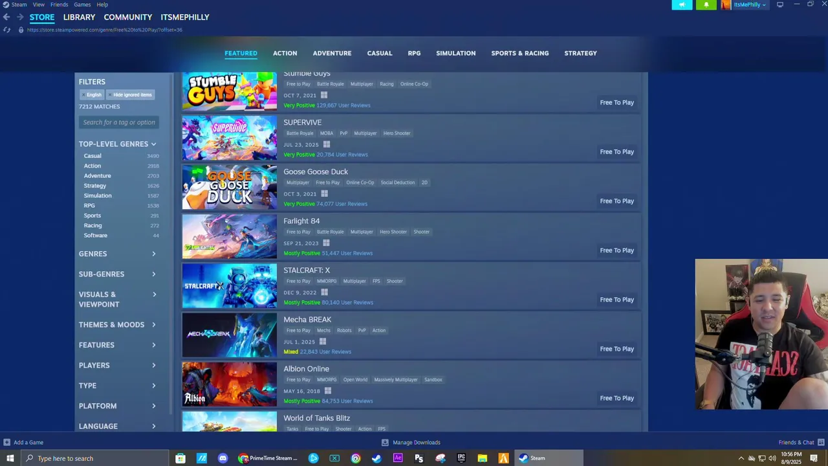
Task: Open the volume control in system tray
Action: pos(772,458)
